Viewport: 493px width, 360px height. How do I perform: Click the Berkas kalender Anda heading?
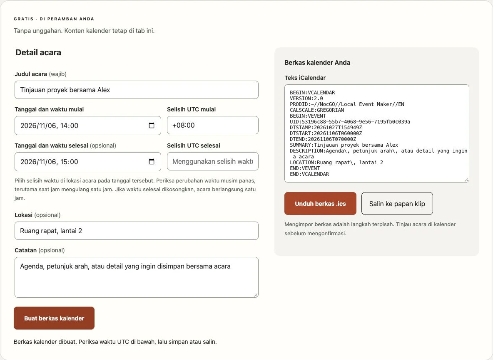317,62
